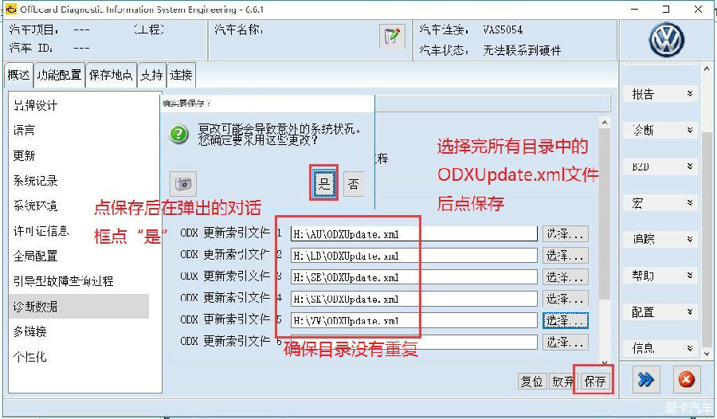Select 引导型故障查询过程 in the list

coord(63,281)
